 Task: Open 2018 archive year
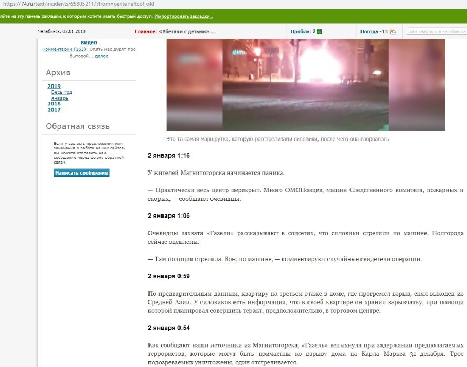point(54,104)
